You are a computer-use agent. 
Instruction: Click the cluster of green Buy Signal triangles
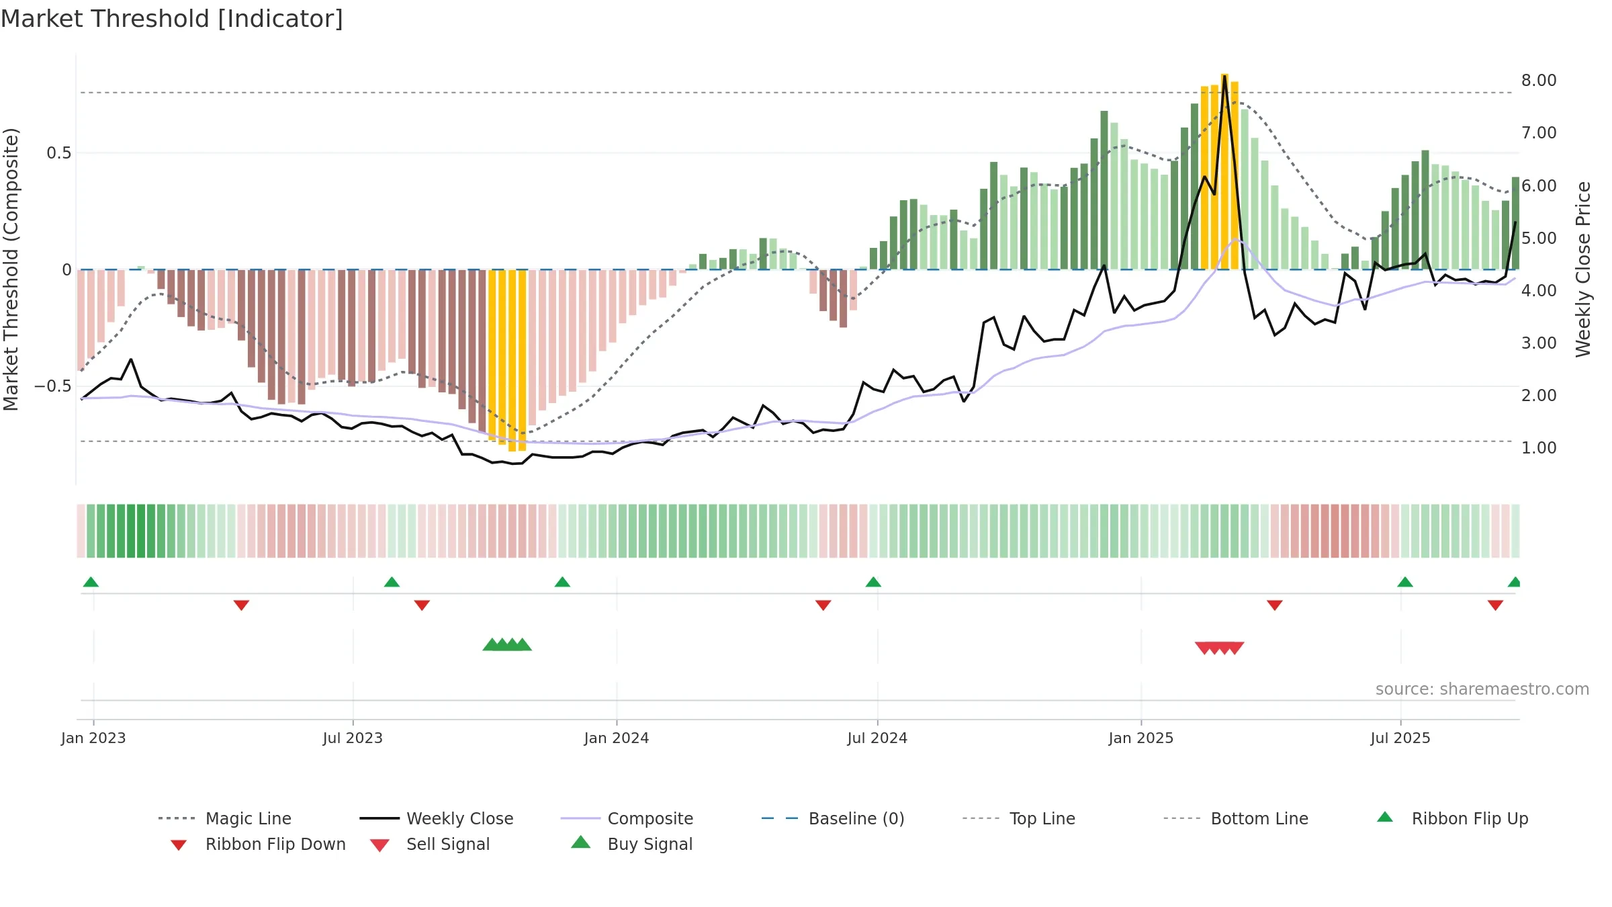(507, 644)
